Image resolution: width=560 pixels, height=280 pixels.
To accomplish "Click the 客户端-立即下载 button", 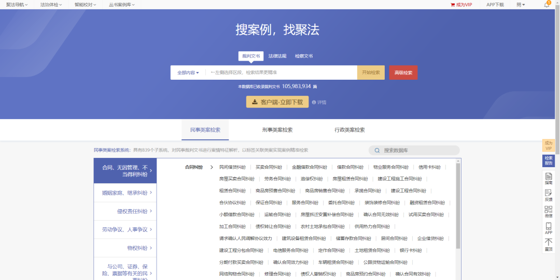I will [x=277, y=102].
